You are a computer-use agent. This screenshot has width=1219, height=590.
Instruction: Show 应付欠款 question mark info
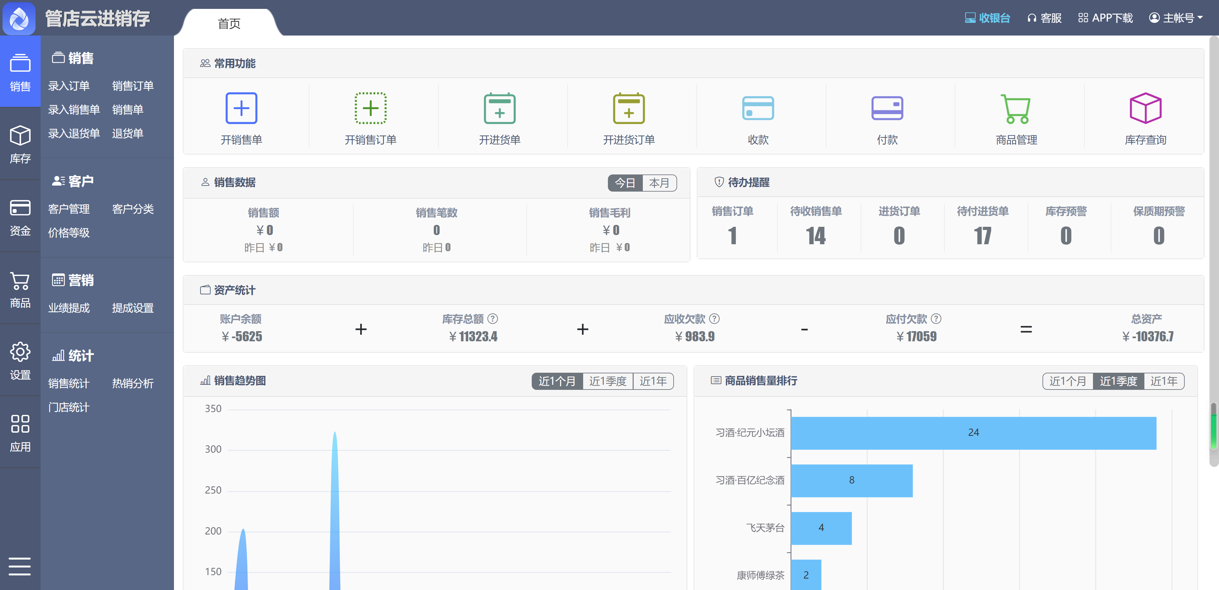coord(936,319)
